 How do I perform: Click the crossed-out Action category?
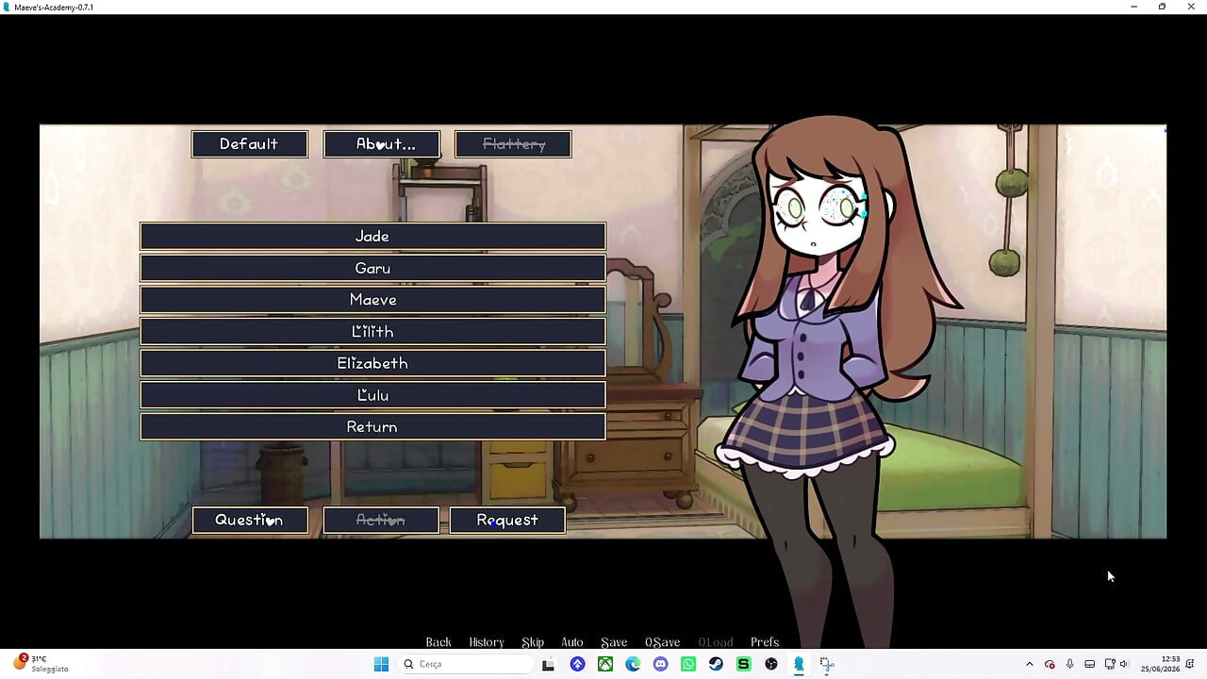[x=381, y=520]
